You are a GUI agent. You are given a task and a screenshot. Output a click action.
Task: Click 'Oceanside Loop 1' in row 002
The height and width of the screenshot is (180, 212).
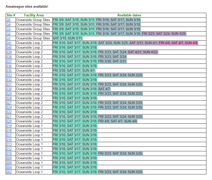pyautogui.click(x=29, y=172)
